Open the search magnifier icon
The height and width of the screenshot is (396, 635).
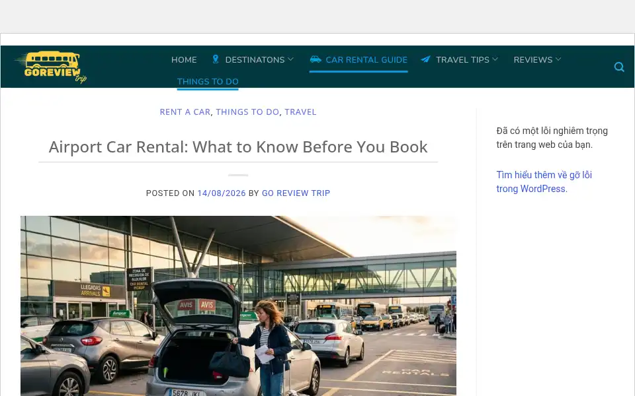tap(619, 67)
